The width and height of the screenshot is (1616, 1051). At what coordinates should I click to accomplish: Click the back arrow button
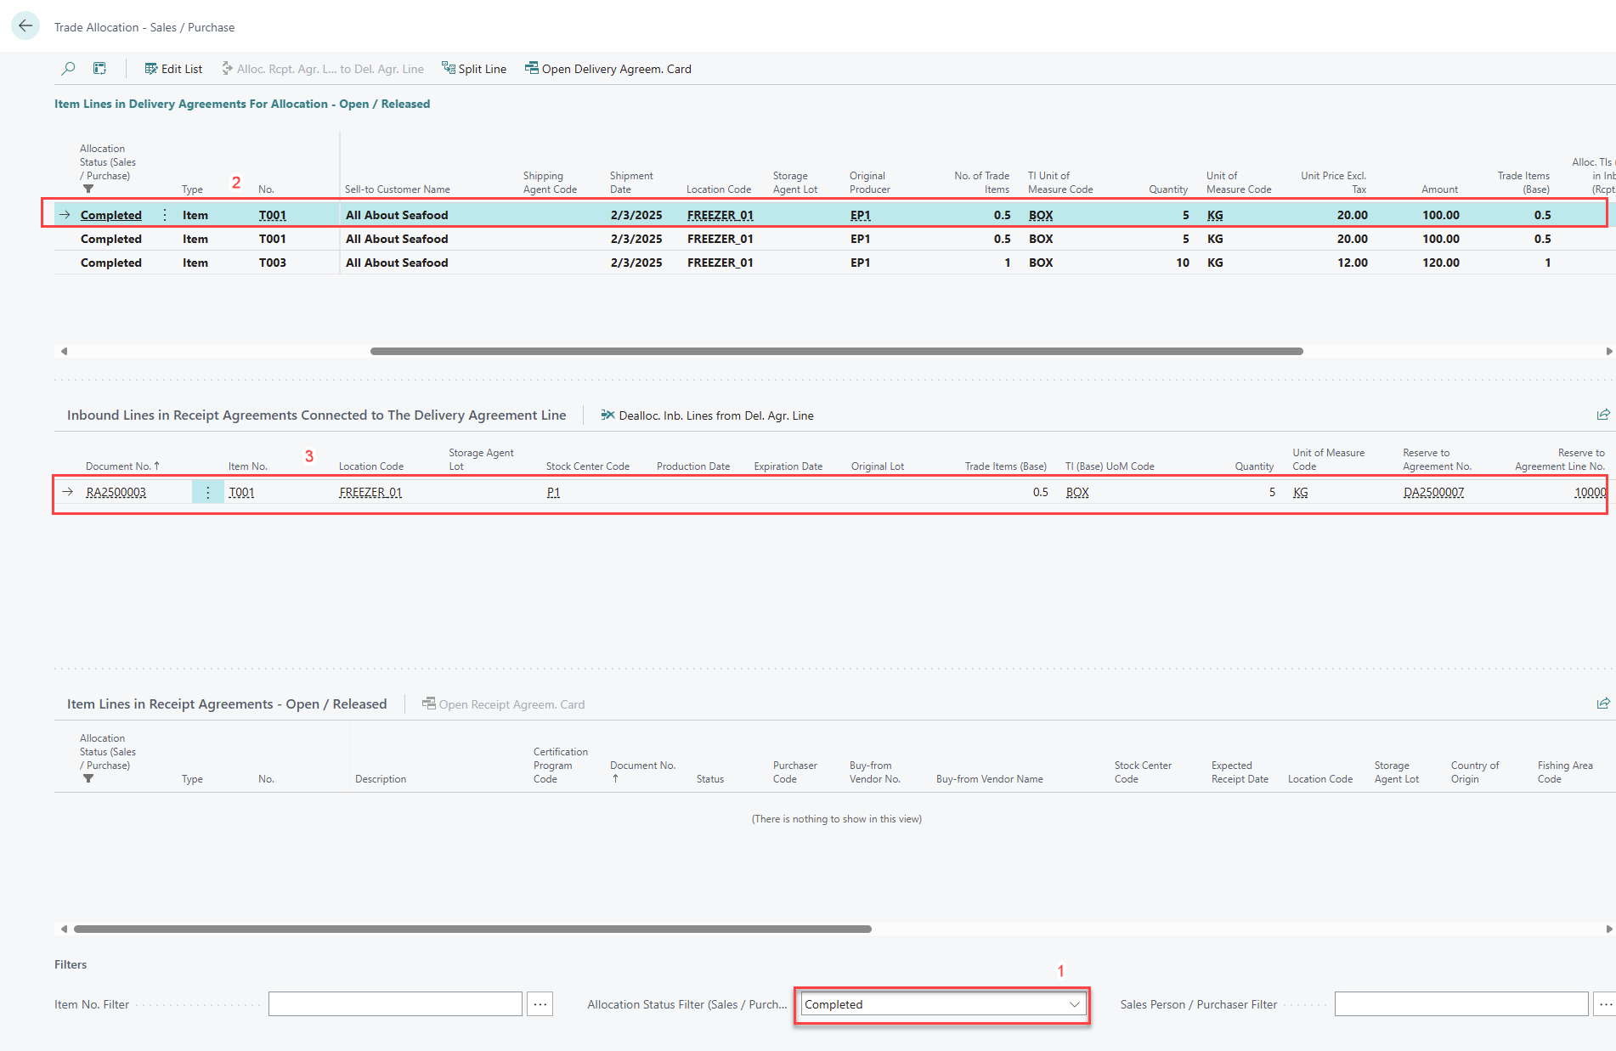pyautogui.click(x=25, y=26)
